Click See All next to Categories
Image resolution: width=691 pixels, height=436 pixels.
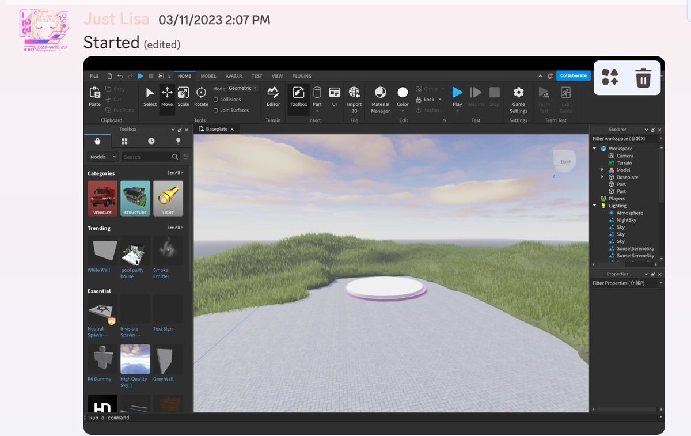[175, 173]
